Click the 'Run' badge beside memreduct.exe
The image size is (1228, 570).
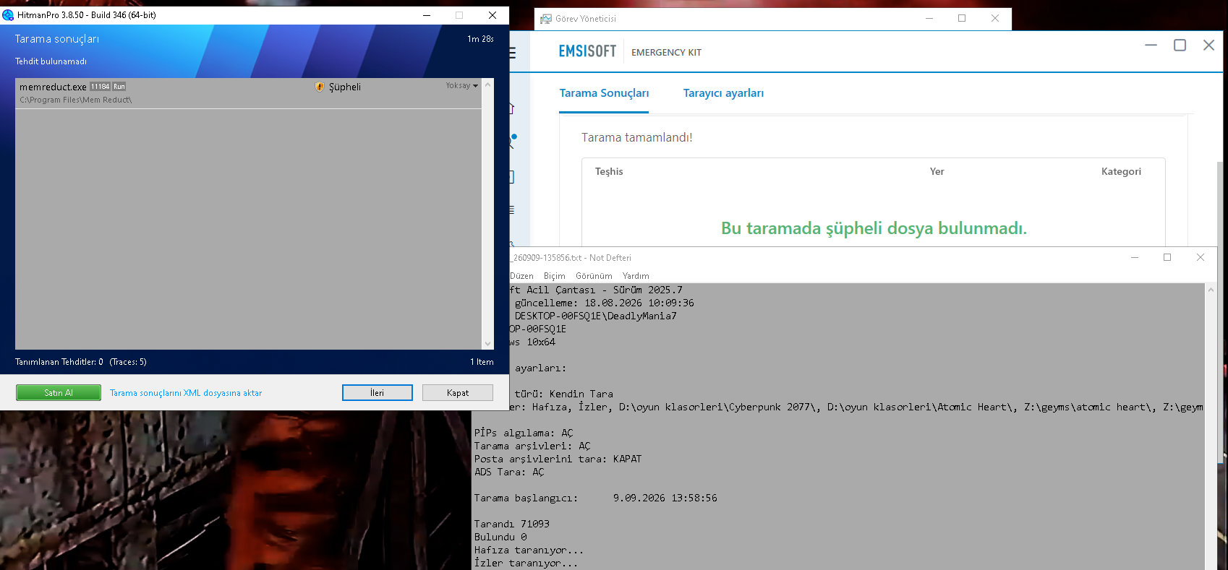tap(119, 87)
